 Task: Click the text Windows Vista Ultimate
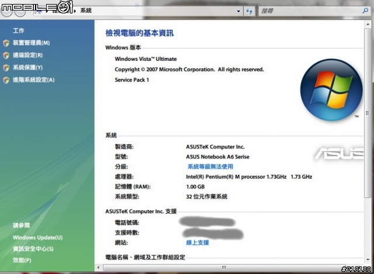146,59
